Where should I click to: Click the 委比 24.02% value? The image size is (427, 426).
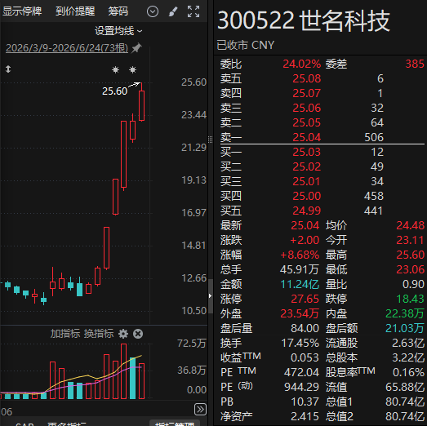coord(302,64)
